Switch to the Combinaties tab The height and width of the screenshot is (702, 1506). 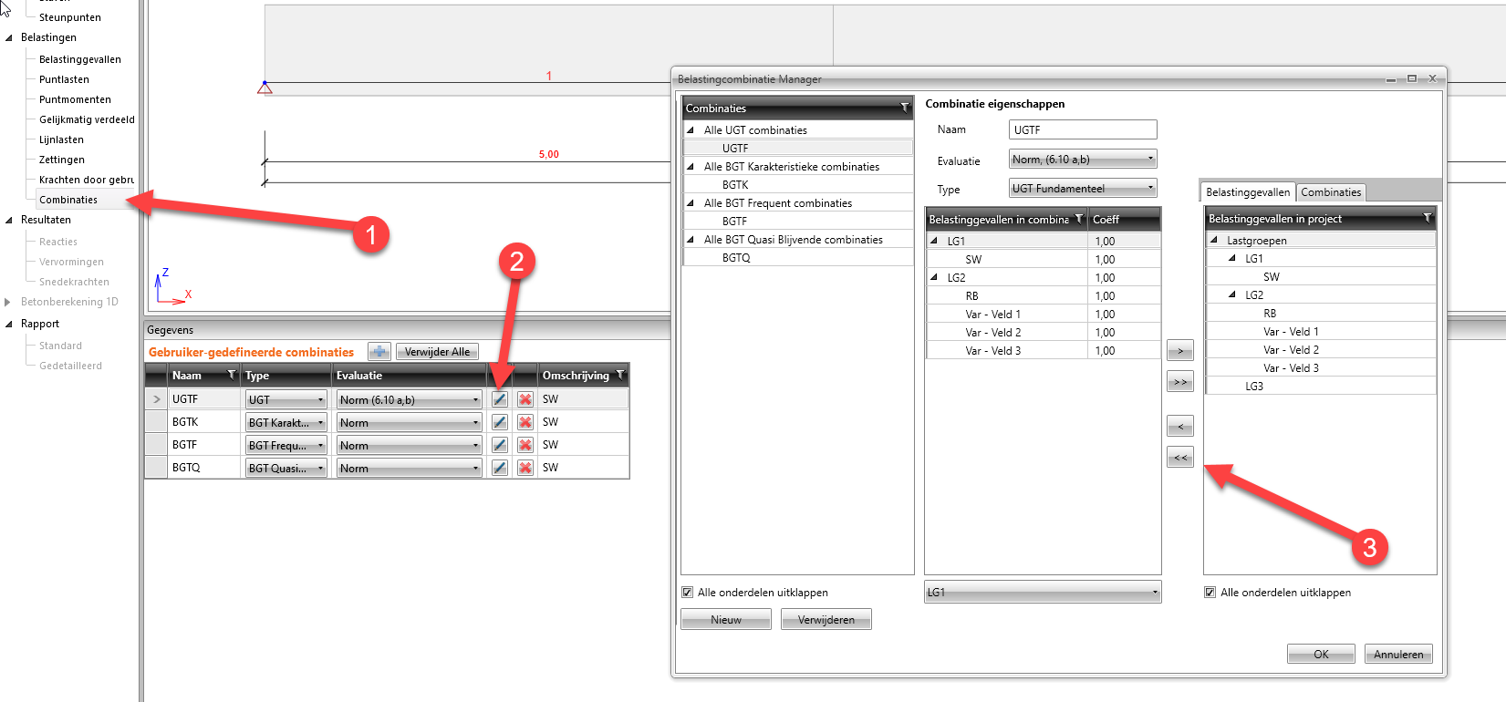pyautogui.click(x=1331, y=192)
